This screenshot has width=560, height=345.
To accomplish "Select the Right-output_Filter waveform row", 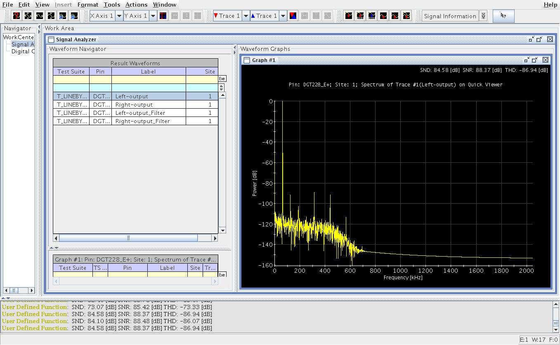I will point(142,121).
